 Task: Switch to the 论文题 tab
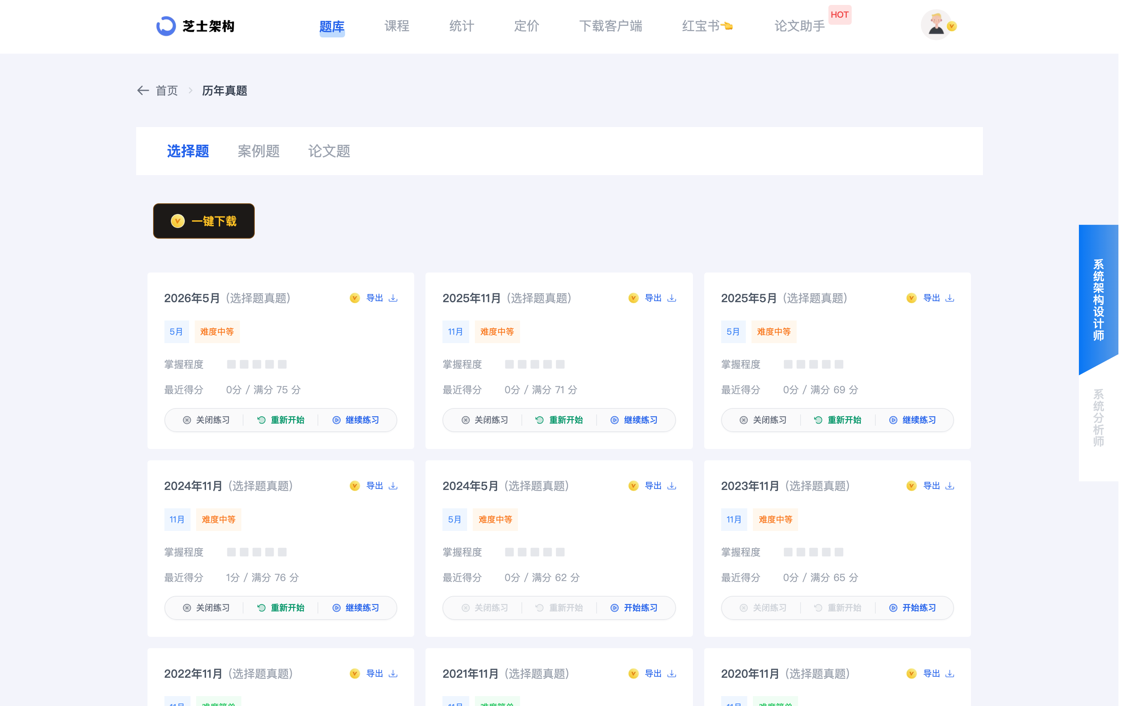click(329, 151)
